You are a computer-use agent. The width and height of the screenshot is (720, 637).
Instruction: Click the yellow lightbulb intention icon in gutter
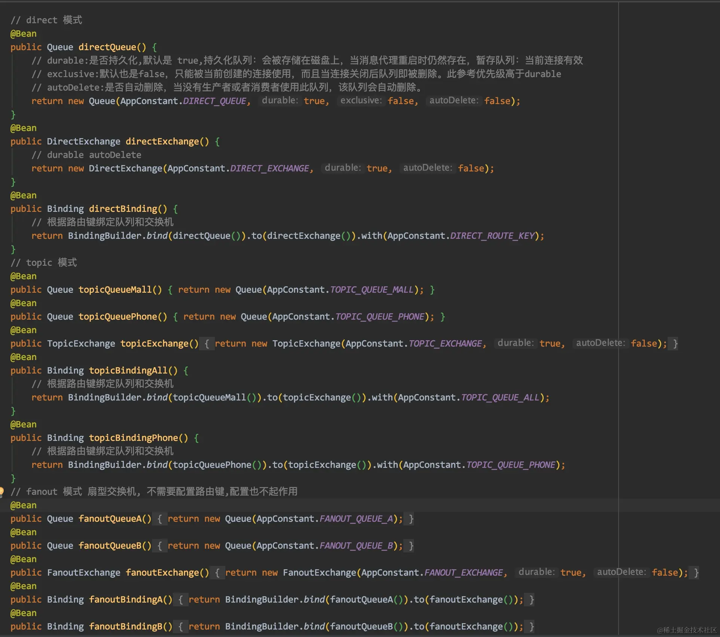pyautogui.click(x=2, y=492)
